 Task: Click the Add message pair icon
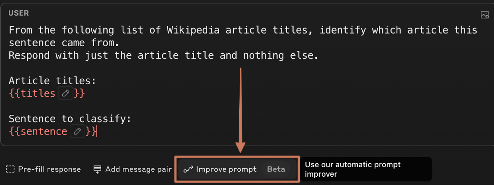97,169
